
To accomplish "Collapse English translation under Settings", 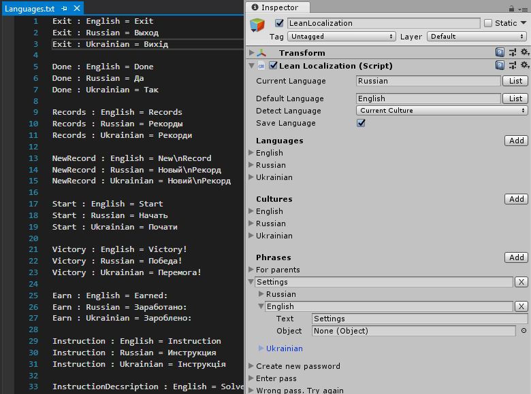I will click(x=261, y=306).
